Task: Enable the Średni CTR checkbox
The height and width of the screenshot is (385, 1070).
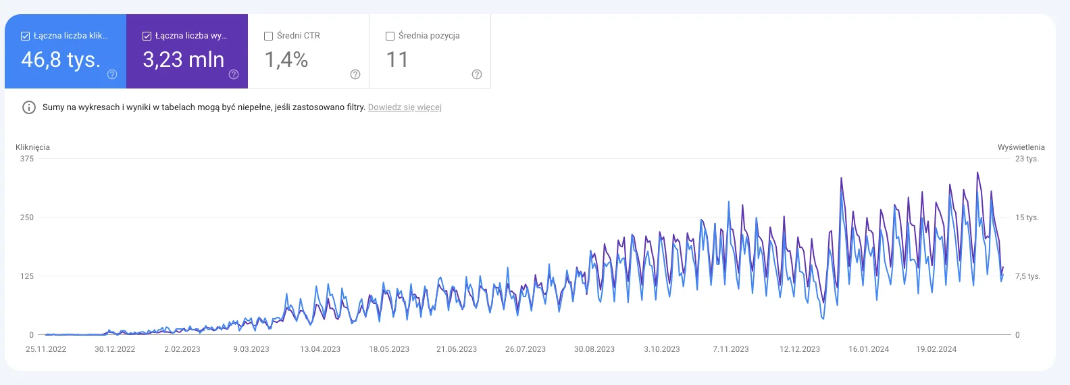Action: (268, 36)
